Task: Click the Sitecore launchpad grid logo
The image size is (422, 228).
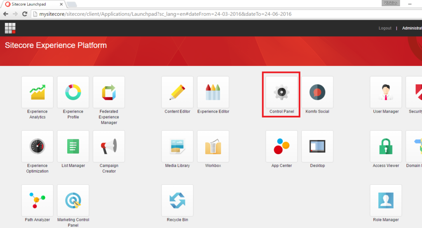Action: [x=10, y=28]
